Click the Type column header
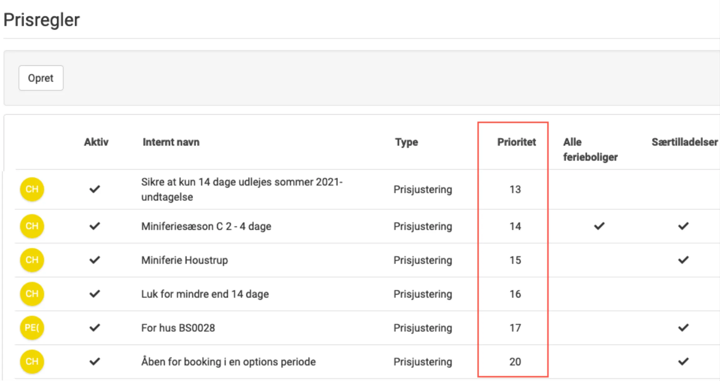Viewport: 720px width, 381px height. click(406, 142)
